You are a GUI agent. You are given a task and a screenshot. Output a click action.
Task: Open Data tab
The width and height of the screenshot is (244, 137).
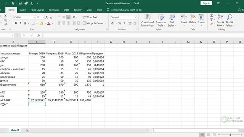point(66,10)
